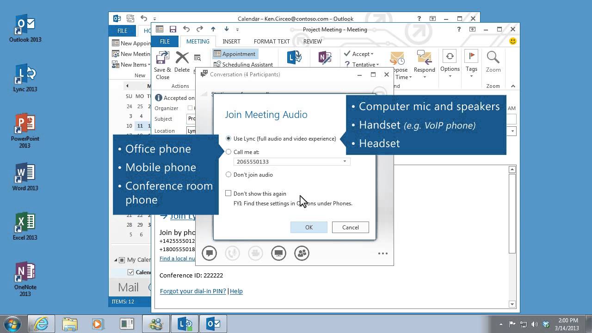The width and height of the screenshot is (592, 333).
Task: Select Use Lync full audio option
Action: pos(228,138)
